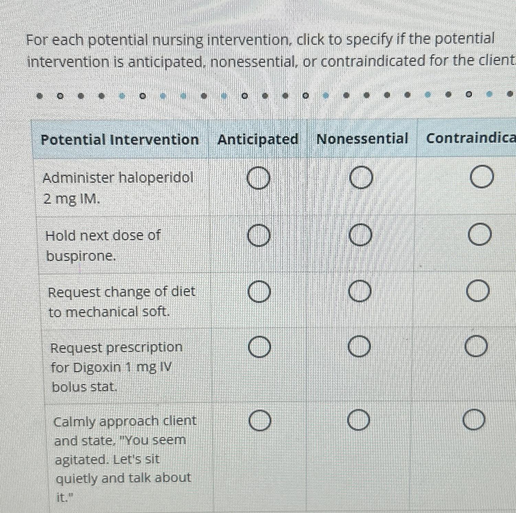Click a circle marker in the dotted progress strip
This screenshot has height=513, width=516.
(61, 96)
